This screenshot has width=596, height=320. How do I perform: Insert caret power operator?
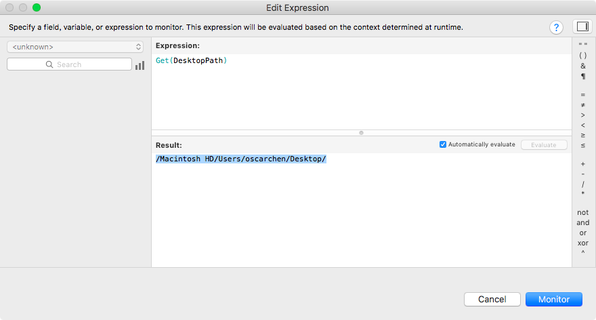[x=582, y=252]
